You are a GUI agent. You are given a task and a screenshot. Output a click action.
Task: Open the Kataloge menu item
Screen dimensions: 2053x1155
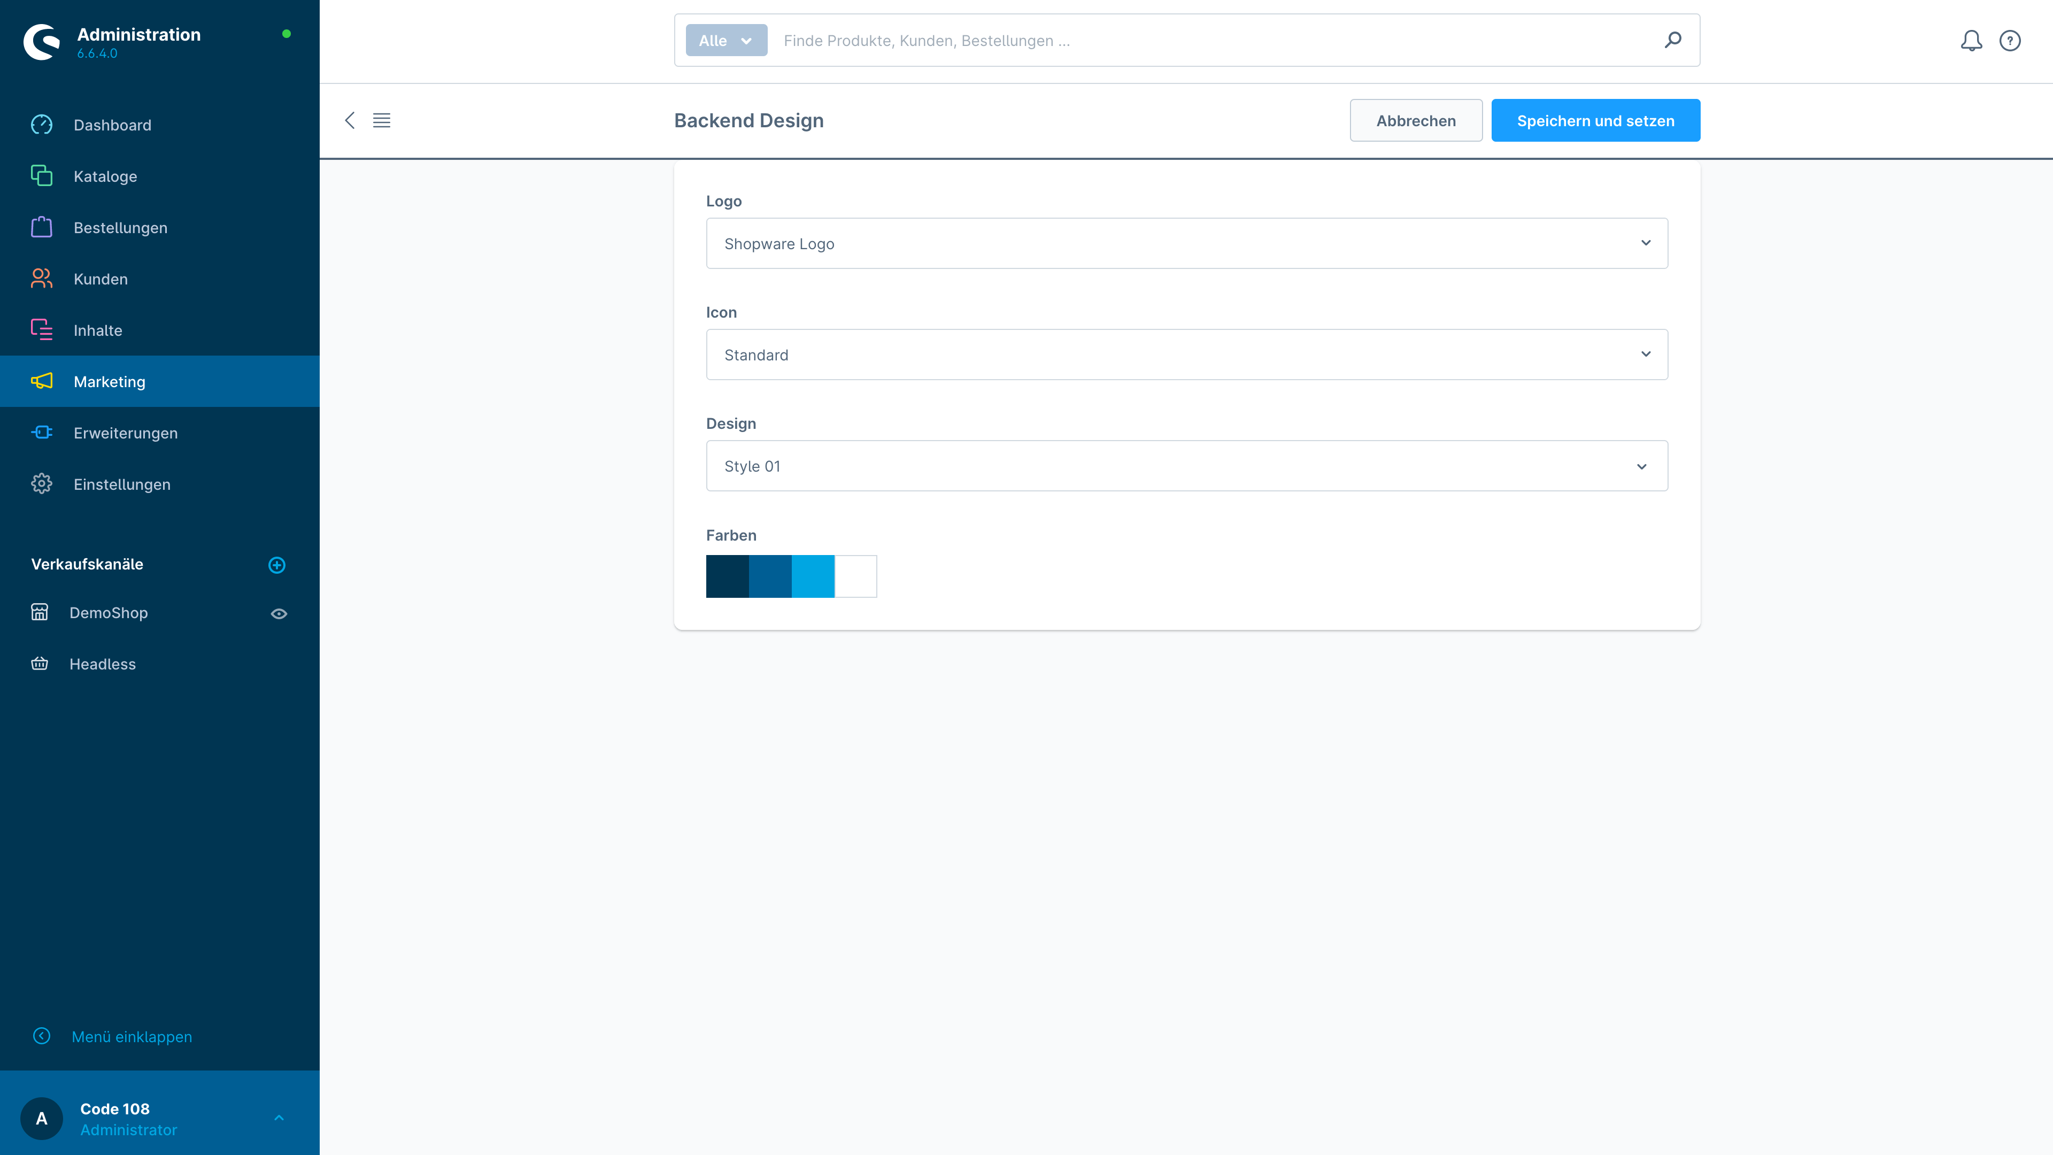pyautogui.click(x=159, y=176)
